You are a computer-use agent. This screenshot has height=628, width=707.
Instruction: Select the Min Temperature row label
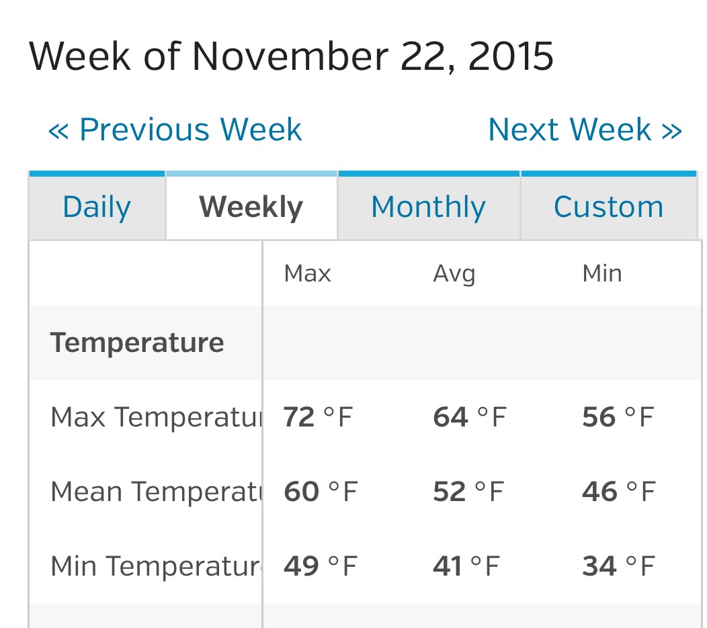(x=156, y=566)
